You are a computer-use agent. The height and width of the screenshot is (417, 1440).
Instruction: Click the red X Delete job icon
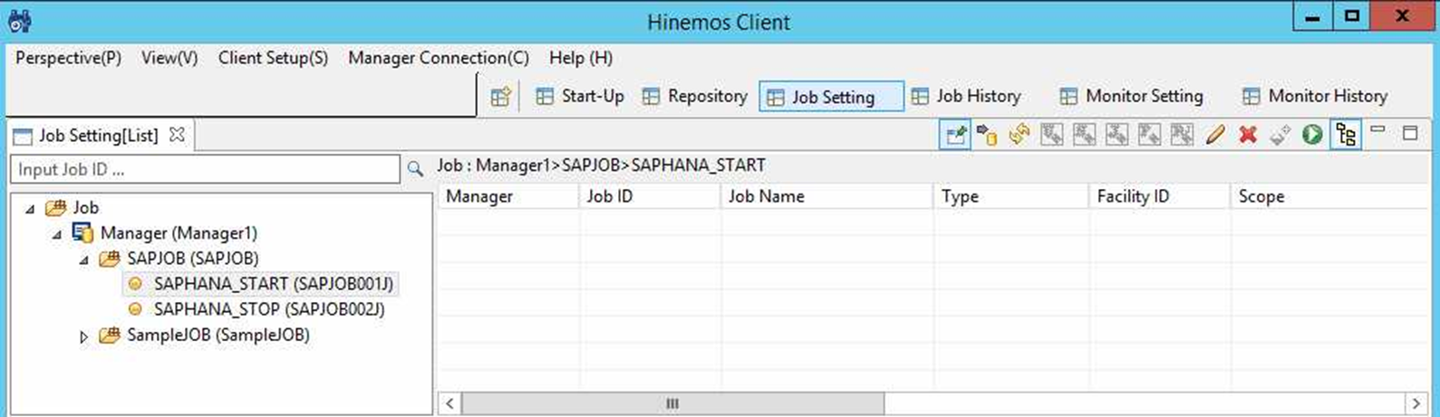(x=1248, y=135)
